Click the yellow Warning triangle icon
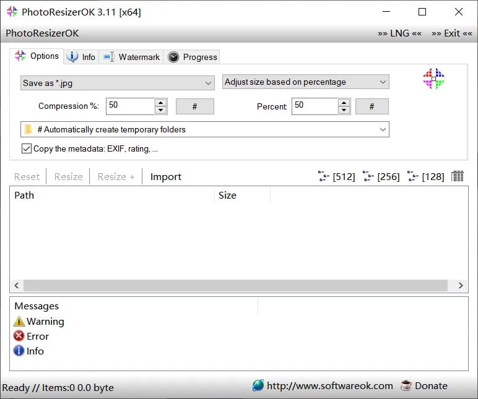The height and width of the screenshot is (399, 478). click(x=19, y=321)
